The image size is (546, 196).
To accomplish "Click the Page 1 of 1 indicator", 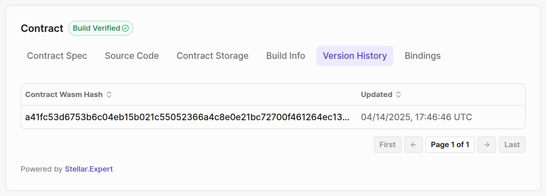I will [450, 145].
